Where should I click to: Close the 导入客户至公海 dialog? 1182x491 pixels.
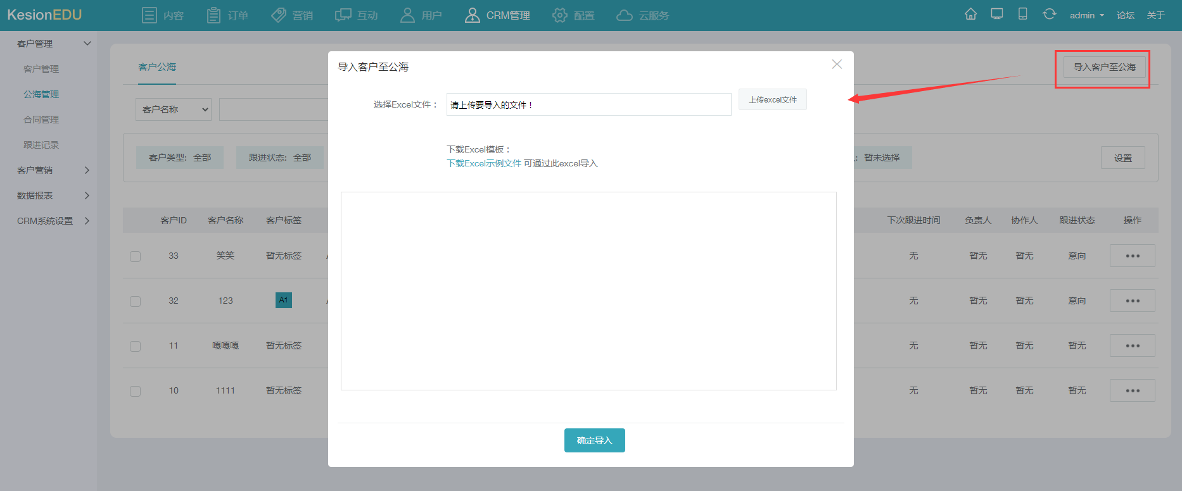[837, 64]
